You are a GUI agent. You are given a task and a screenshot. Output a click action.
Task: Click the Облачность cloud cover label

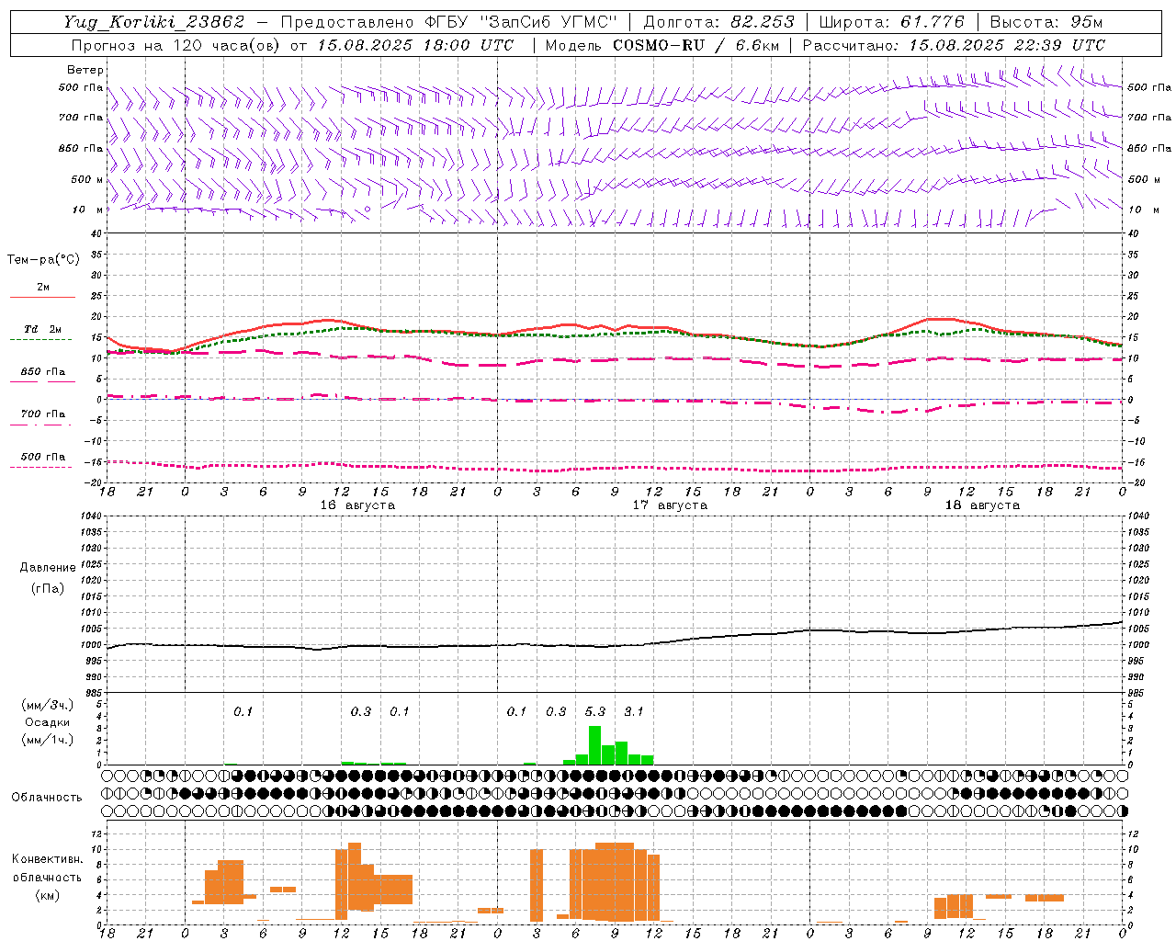click(47, 798)
